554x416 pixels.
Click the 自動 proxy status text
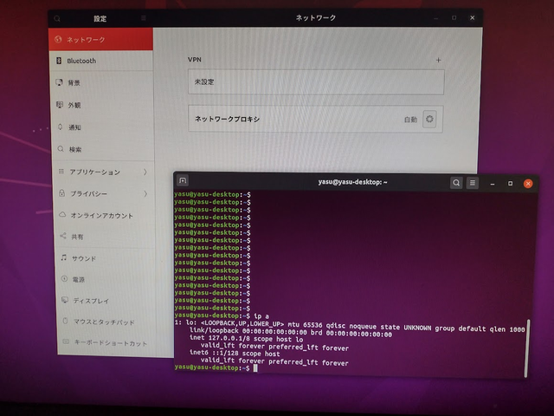click(410, 120)
